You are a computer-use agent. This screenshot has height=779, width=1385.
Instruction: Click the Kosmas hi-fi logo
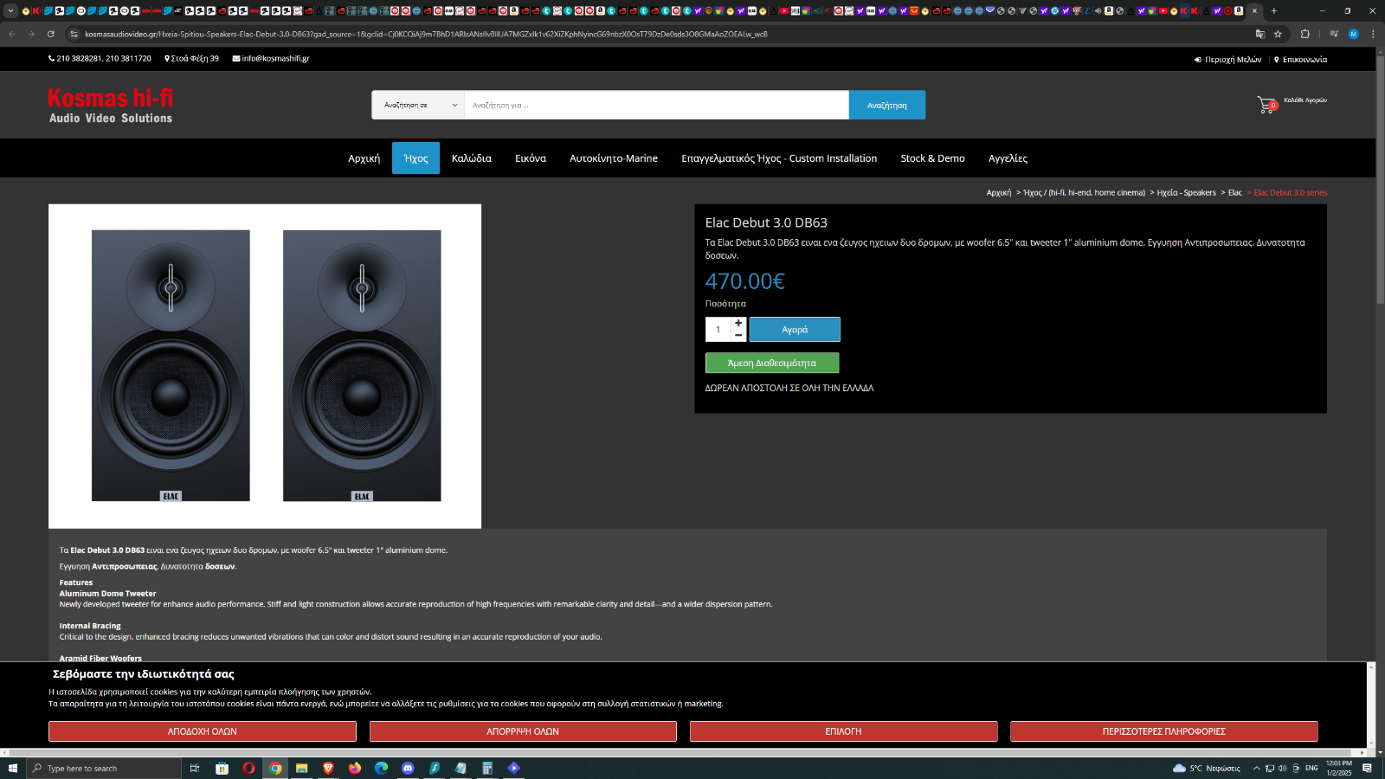tap(111, 106)
